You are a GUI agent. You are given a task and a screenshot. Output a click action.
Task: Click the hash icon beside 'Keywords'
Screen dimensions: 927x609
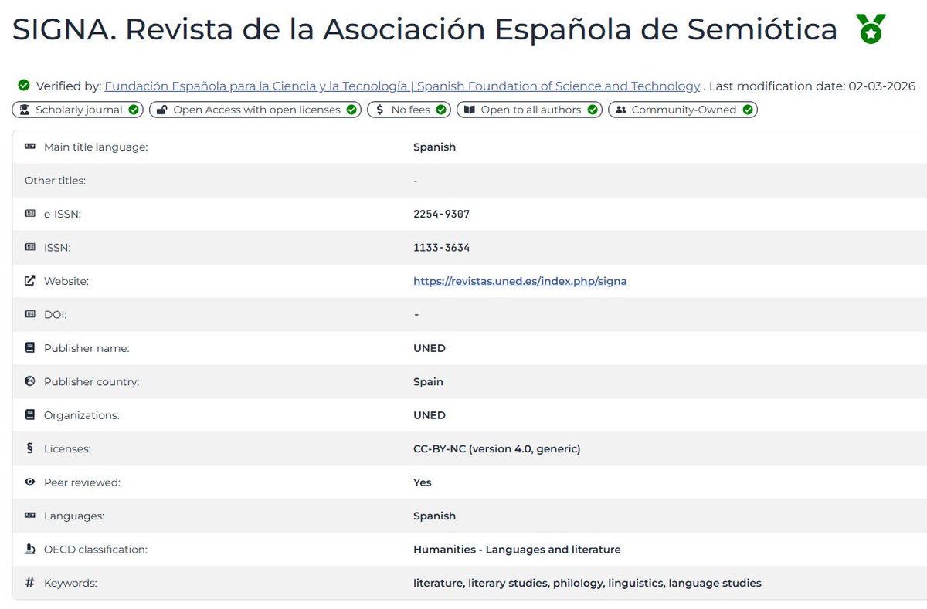(30, 583)
